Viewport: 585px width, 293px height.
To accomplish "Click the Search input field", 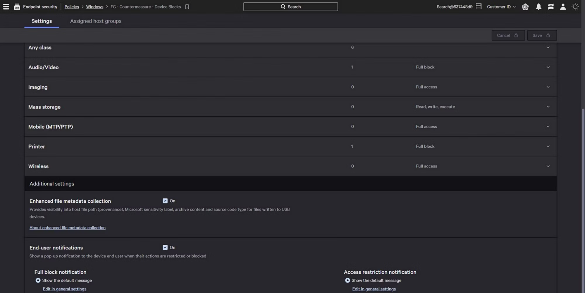I will pos(290,6).
